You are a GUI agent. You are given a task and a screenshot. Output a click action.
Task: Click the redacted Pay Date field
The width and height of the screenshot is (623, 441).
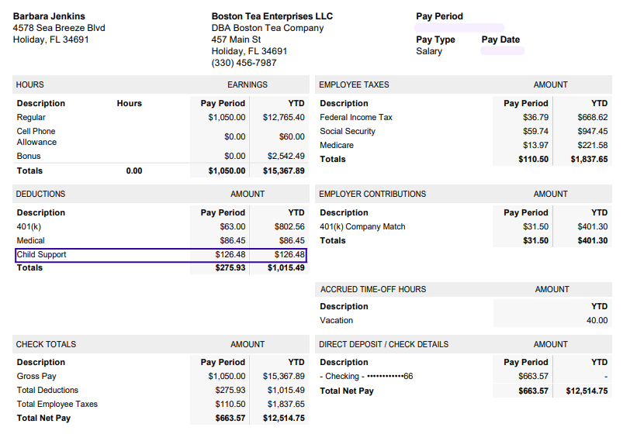click(503, 51)
